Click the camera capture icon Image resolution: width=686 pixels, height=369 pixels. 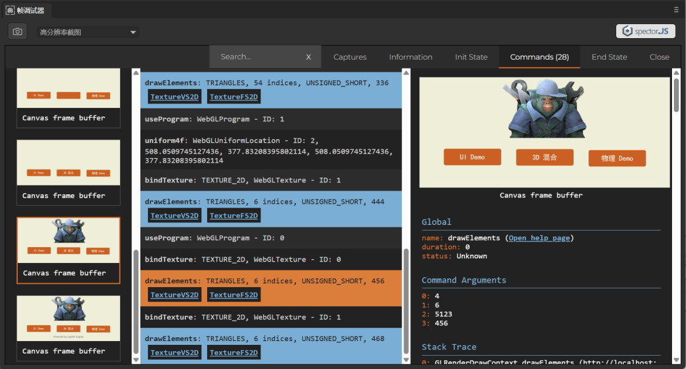pyautogui.click(x=18, y=32)
